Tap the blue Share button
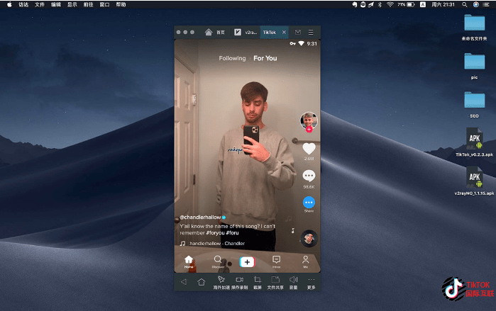This screenshot has width=496, height=311. (309, 203)
